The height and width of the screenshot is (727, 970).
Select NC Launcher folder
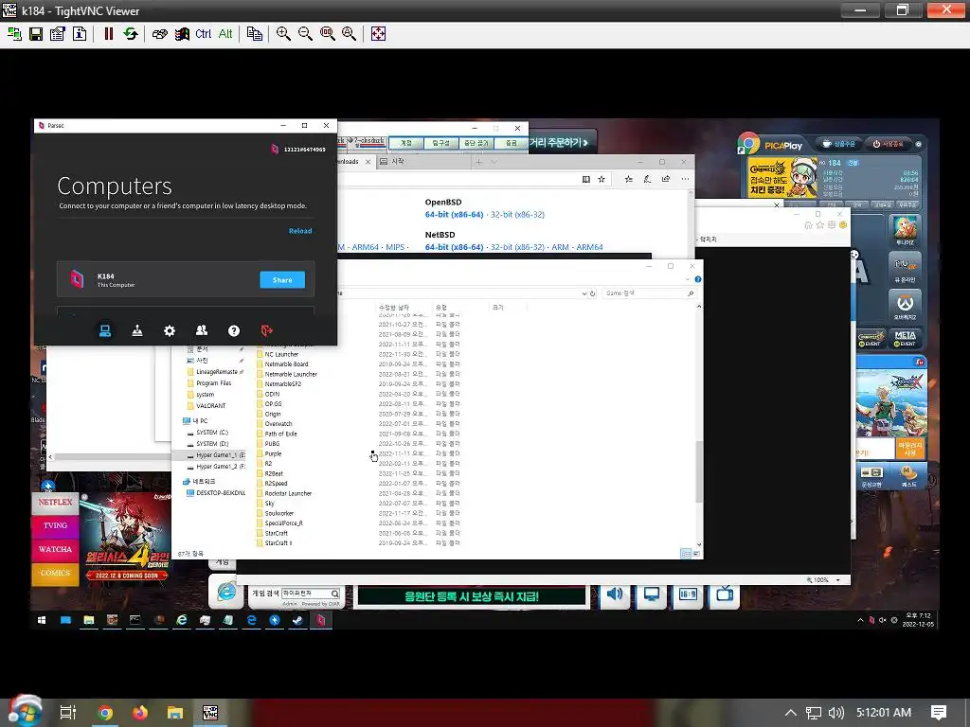[x=281, y=354]
